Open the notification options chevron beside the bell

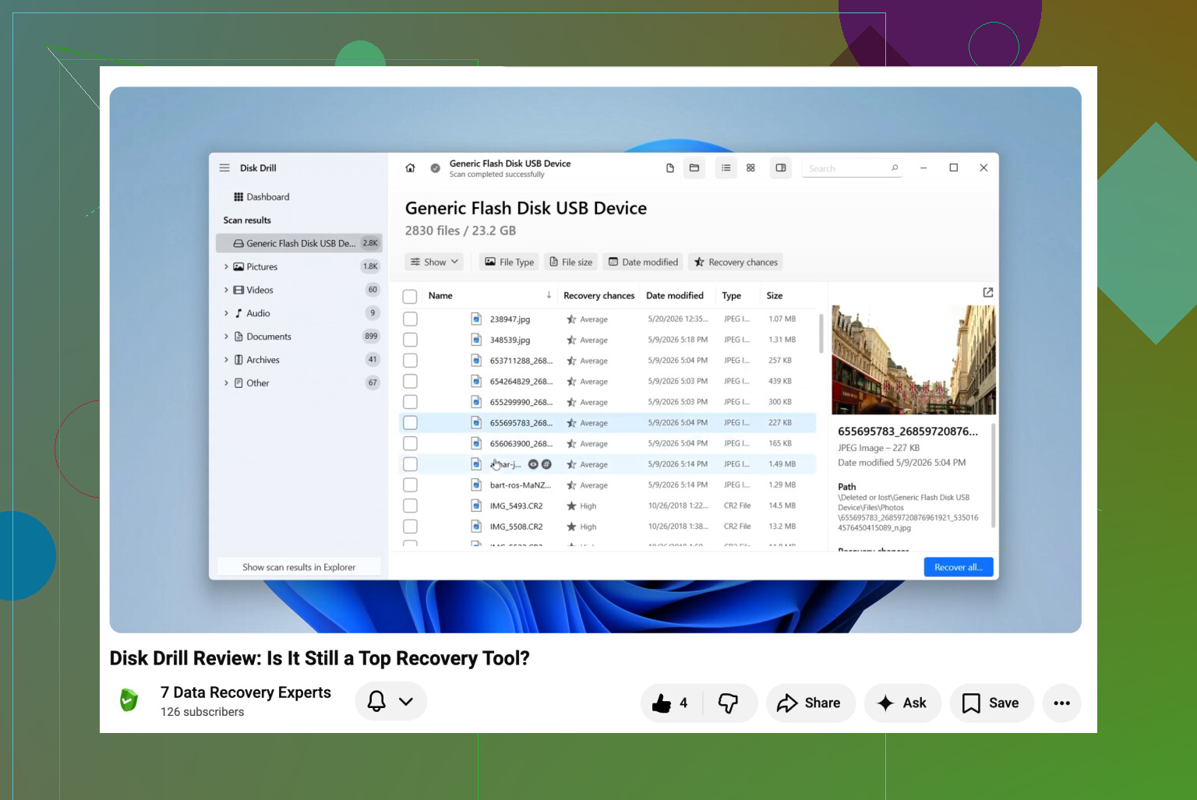(406, 701)
